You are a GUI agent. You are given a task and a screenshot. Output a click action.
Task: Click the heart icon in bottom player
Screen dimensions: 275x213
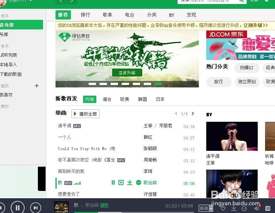[223, 209]
